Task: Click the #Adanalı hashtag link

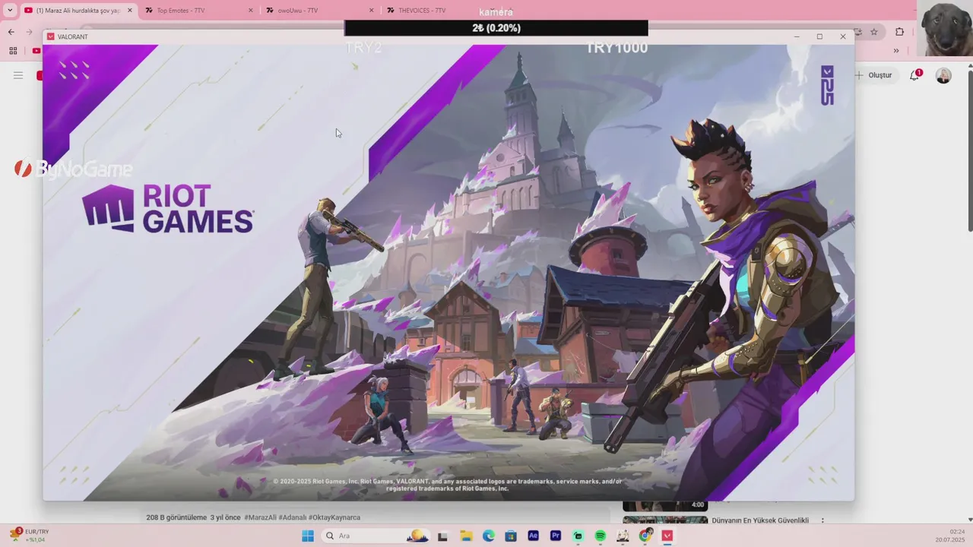Action: 292,517
